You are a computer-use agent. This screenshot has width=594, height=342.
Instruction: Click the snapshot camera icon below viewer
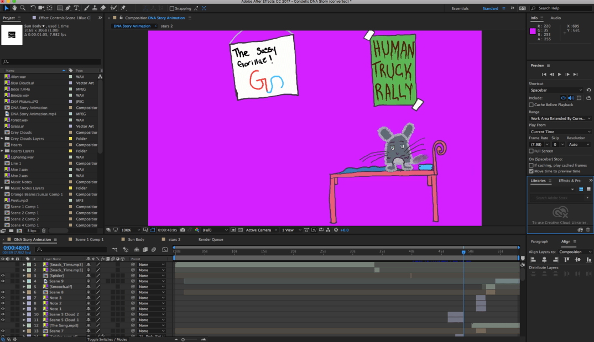pyautogui.click(x=183, y=230)
